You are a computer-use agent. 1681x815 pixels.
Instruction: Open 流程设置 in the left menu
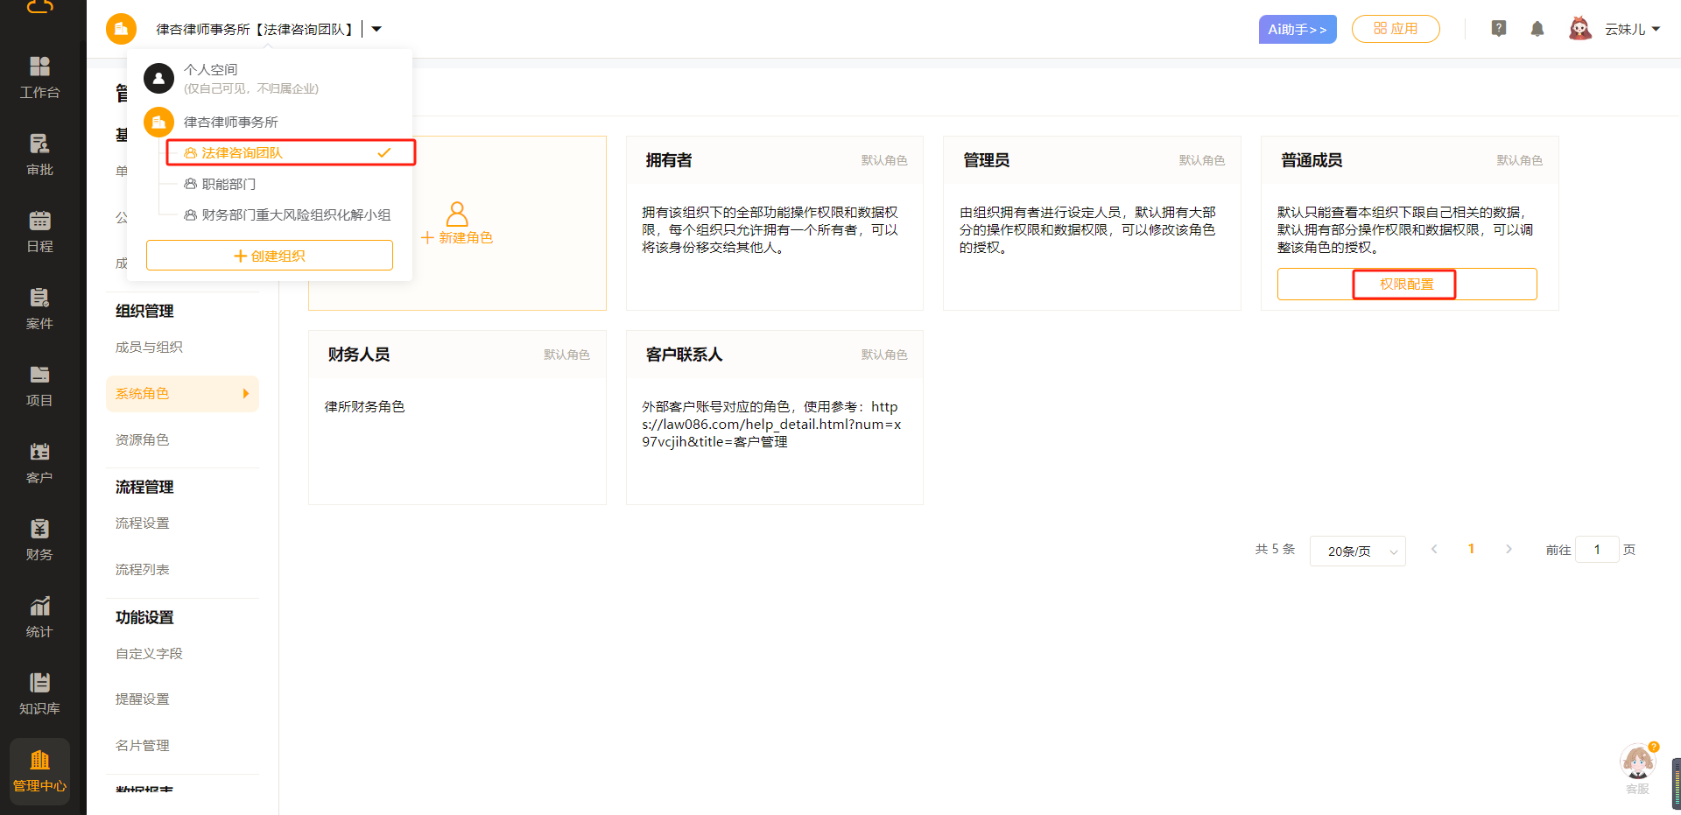tap(143, 523)
